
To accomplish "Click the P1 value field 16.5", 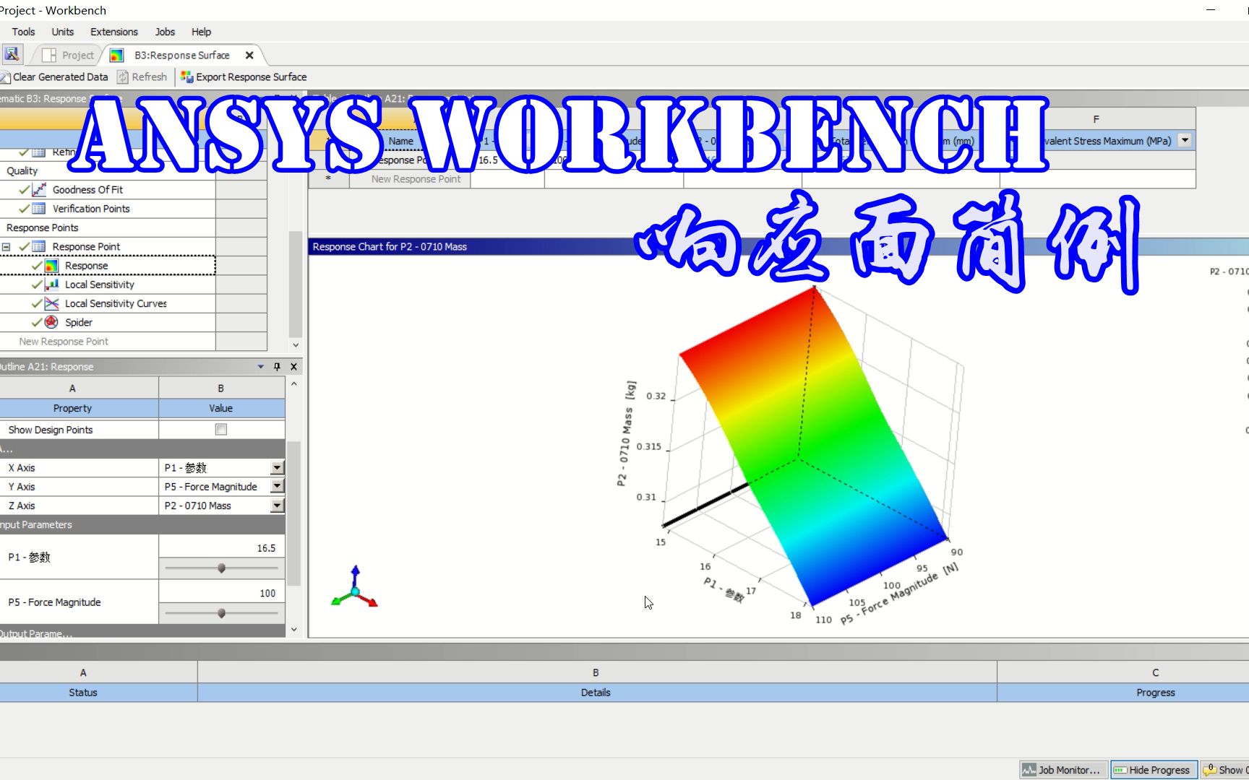I will tap(222, 548).
